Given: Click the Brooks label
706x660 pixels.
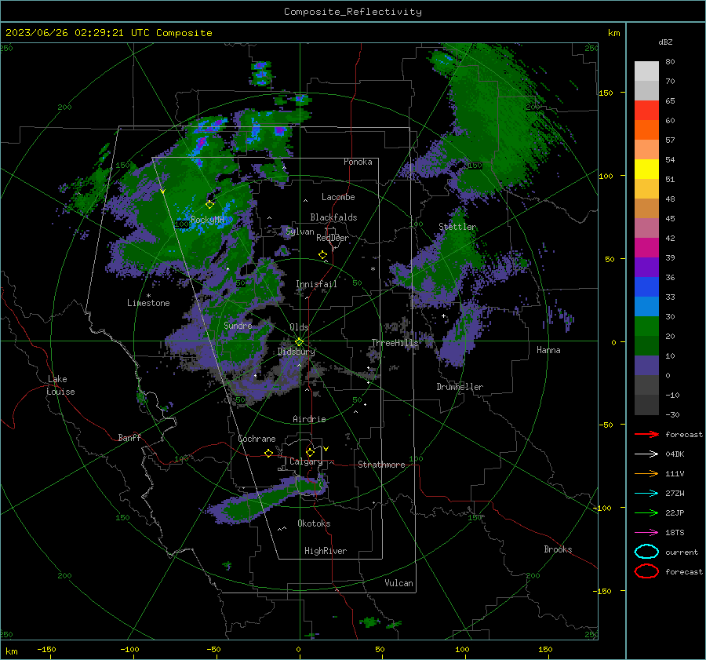Looking at the screenshot, I should click(x=558, y=549).
